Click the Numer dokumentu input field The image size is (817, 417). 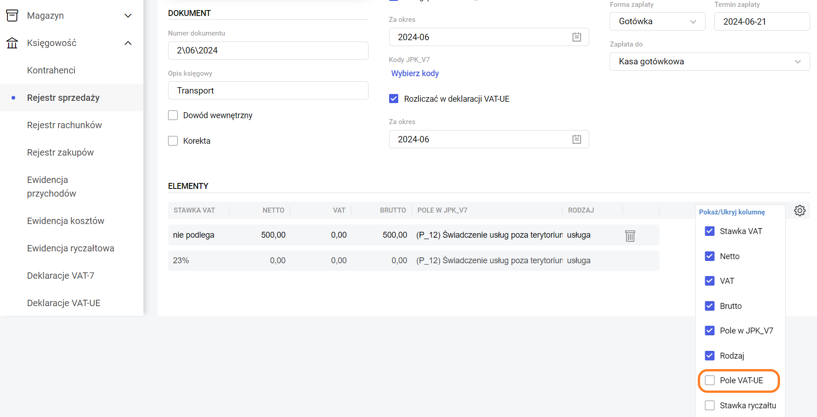pos(268,51)
